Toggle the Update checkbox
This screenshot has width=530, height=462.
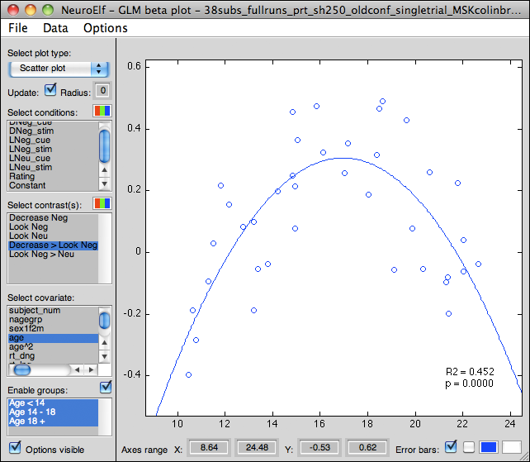50,91
